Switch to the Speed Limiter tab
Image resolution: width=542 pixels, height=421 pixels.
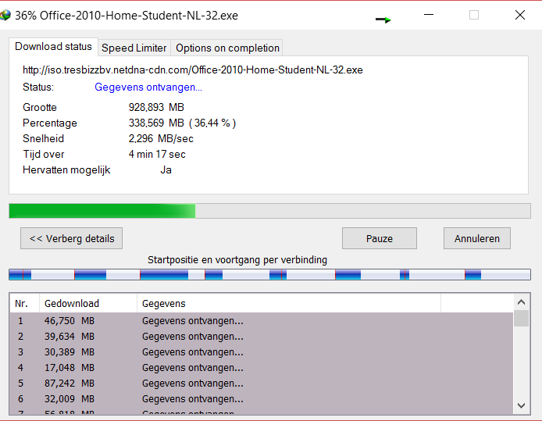tap(134, 48)
